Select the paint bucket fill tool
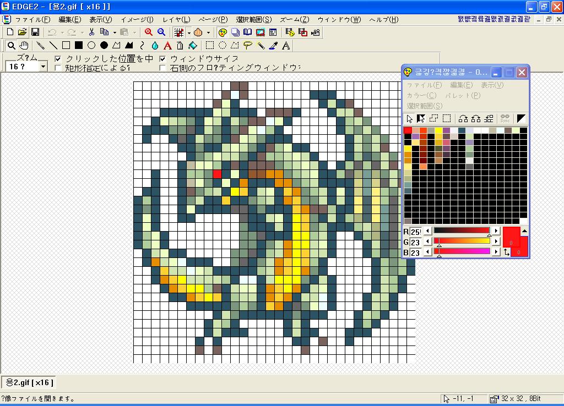This screenshot has width=564, height=406. pyautogui.click(x=193, y=45)
